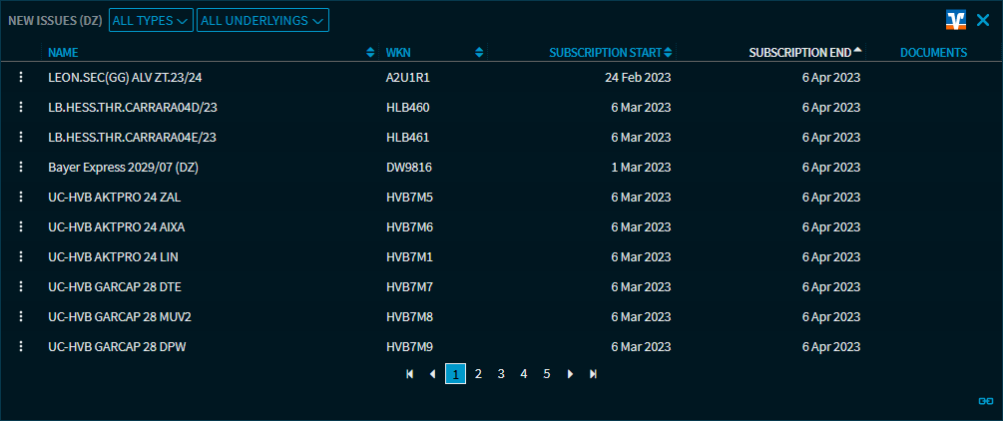The width and height of the screenshot is (1003, 421).
Task: Jump to page 5
Action: pyautogui.click(x=547, y=374)
